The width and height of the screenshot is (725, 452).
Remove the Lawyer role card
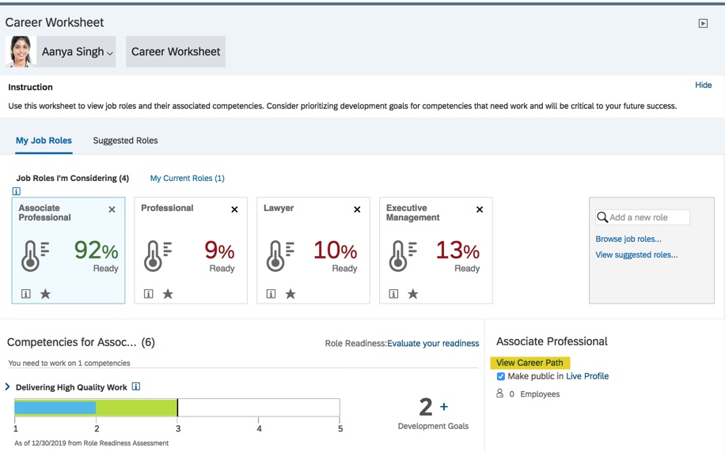coord(357,209)
